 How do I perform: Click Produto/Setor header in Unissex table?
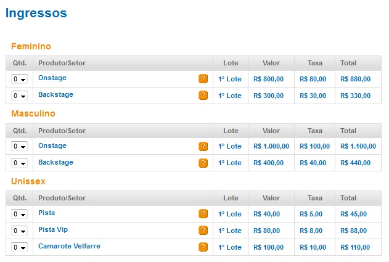tap(62, 198)
